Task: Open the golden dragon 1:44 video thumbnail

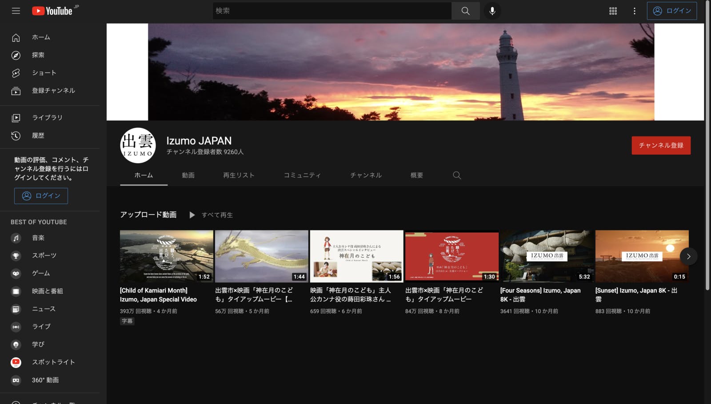Action: coord(262,256)
